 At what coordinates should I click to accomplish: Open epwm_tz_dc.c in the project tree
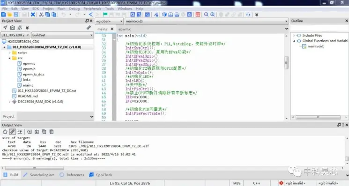tap(33, 74)
